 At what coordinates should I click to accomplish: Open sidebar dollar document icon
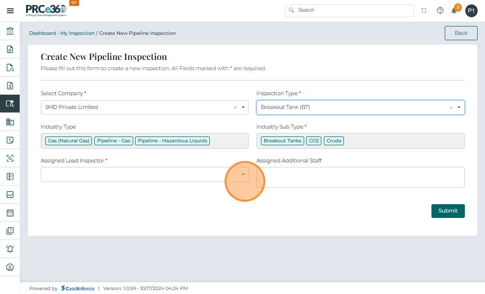[10, 85]
